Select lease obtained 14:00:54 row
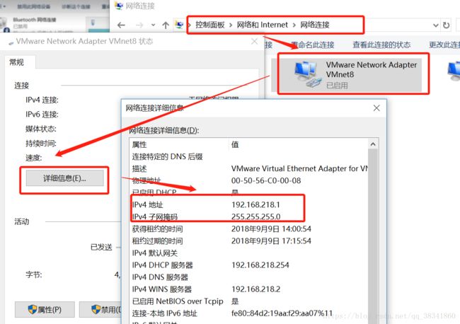 coord(249,228)
